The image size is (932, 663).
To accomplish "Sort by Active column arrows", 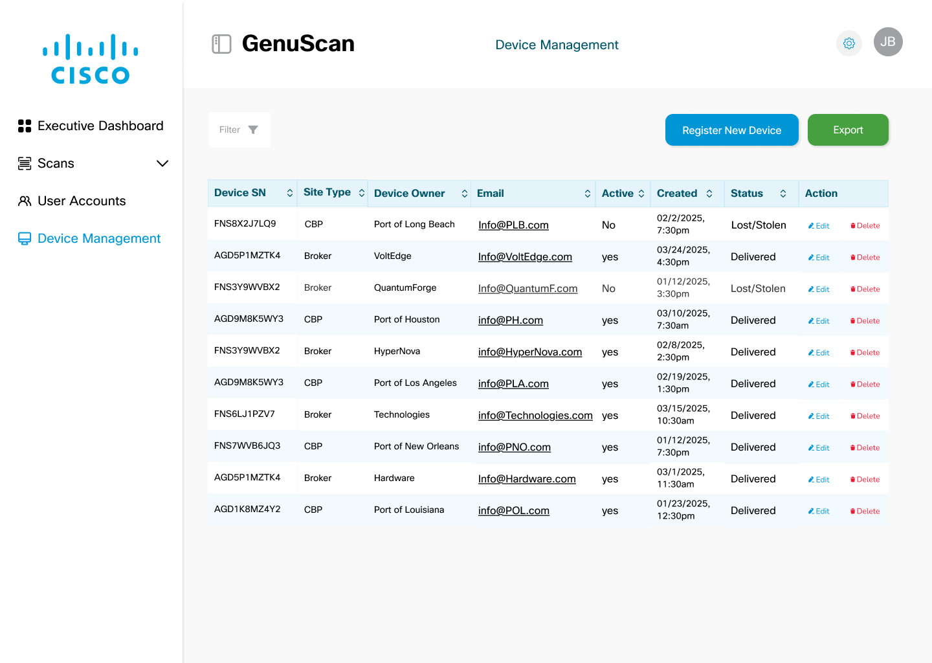I will pos(641,194).
